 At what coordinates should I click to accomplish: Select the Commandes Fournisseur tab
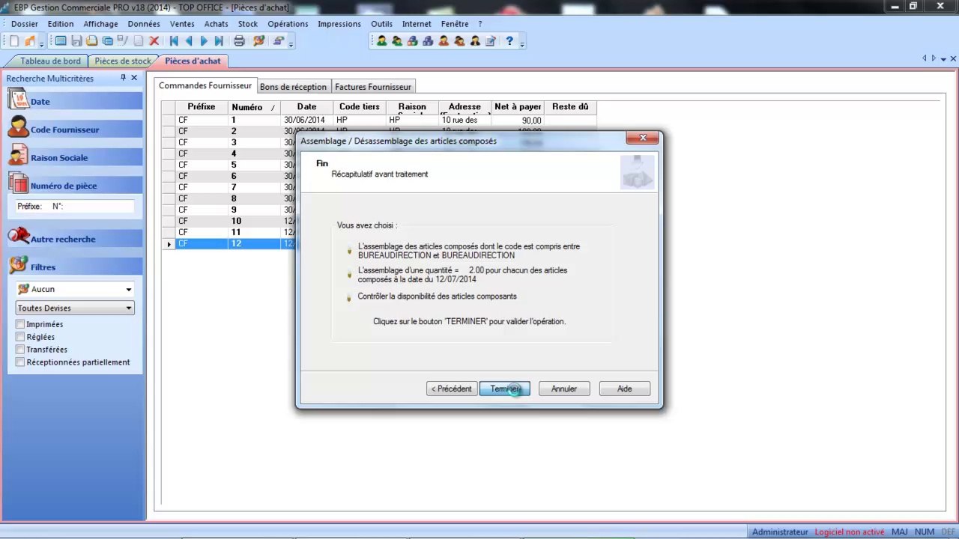click(205, 86)
